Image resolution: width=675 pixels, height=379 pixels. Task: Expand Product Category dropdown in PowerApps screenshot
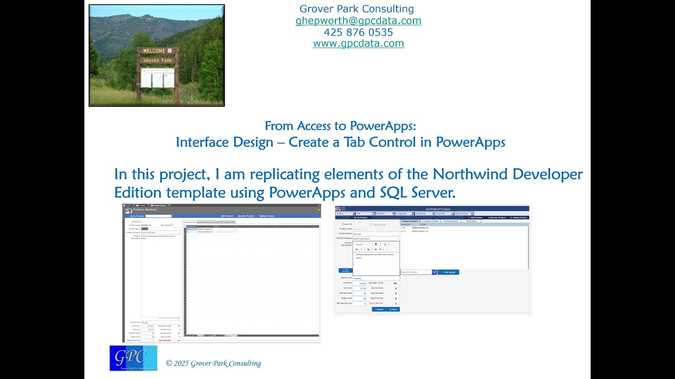click(398, 238)
